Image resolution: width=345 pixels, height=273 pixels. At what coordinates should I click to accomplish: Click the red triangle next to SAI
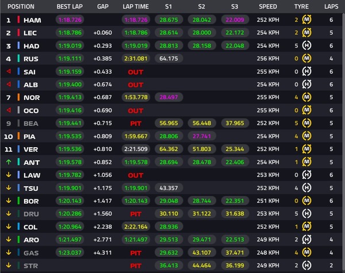point(8,71)
